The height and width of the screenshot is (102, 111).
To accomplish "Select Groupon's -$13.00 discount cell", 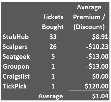I will 97,67.
